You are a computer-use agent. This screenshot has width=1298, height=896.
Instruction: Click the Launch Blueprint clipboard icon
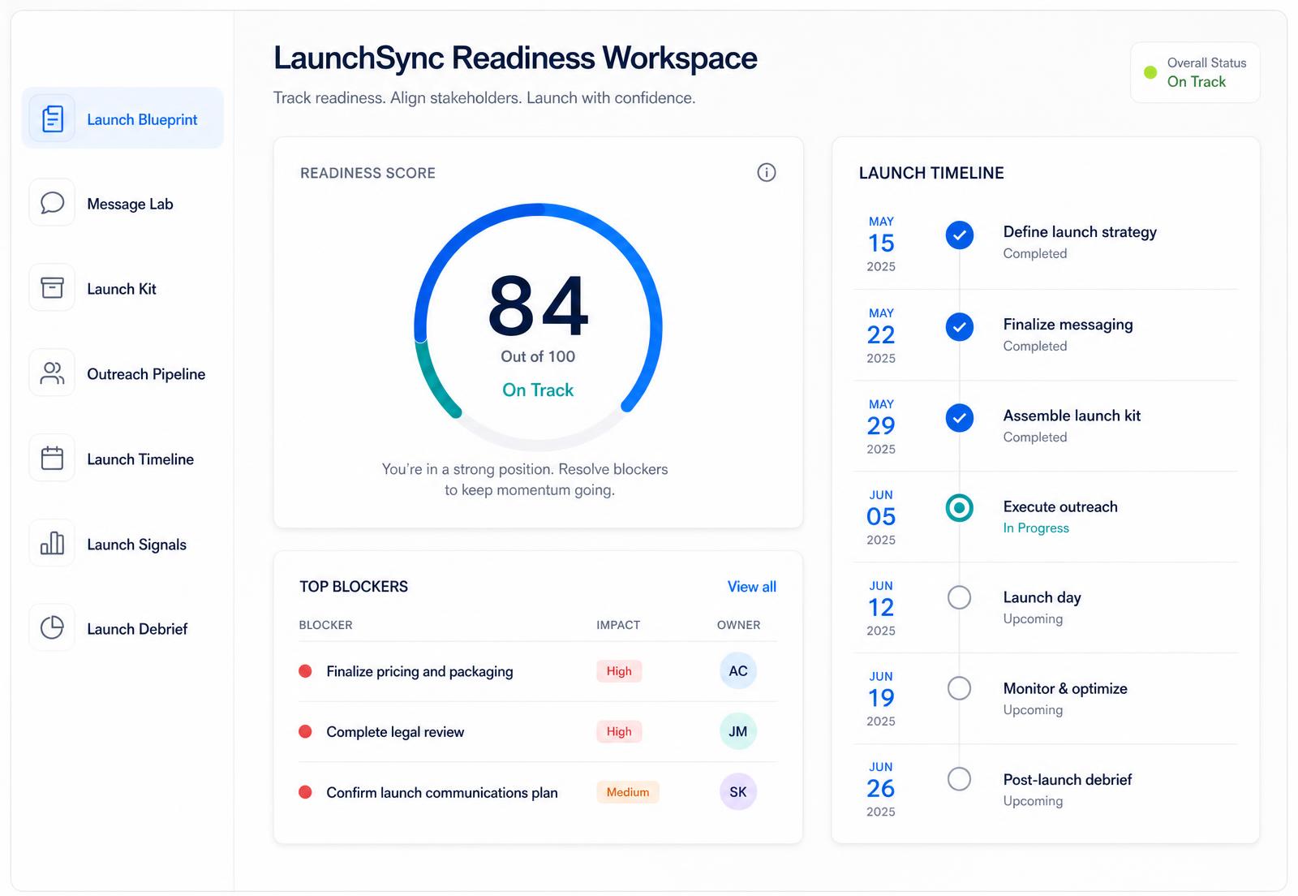(53, 118)
